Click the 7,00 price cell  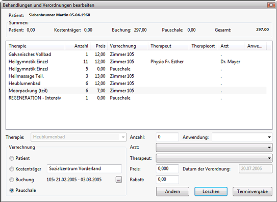(x=101, y=91)
